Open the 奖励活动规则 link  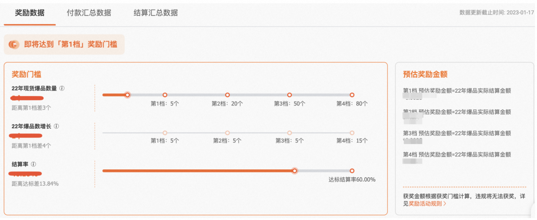click(425, 204)
